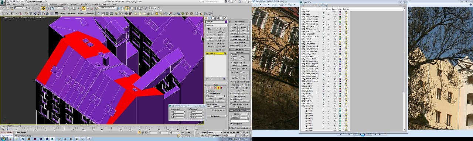Activate the Select and Rotate tool
473x141 pixels.
(47, 8)
